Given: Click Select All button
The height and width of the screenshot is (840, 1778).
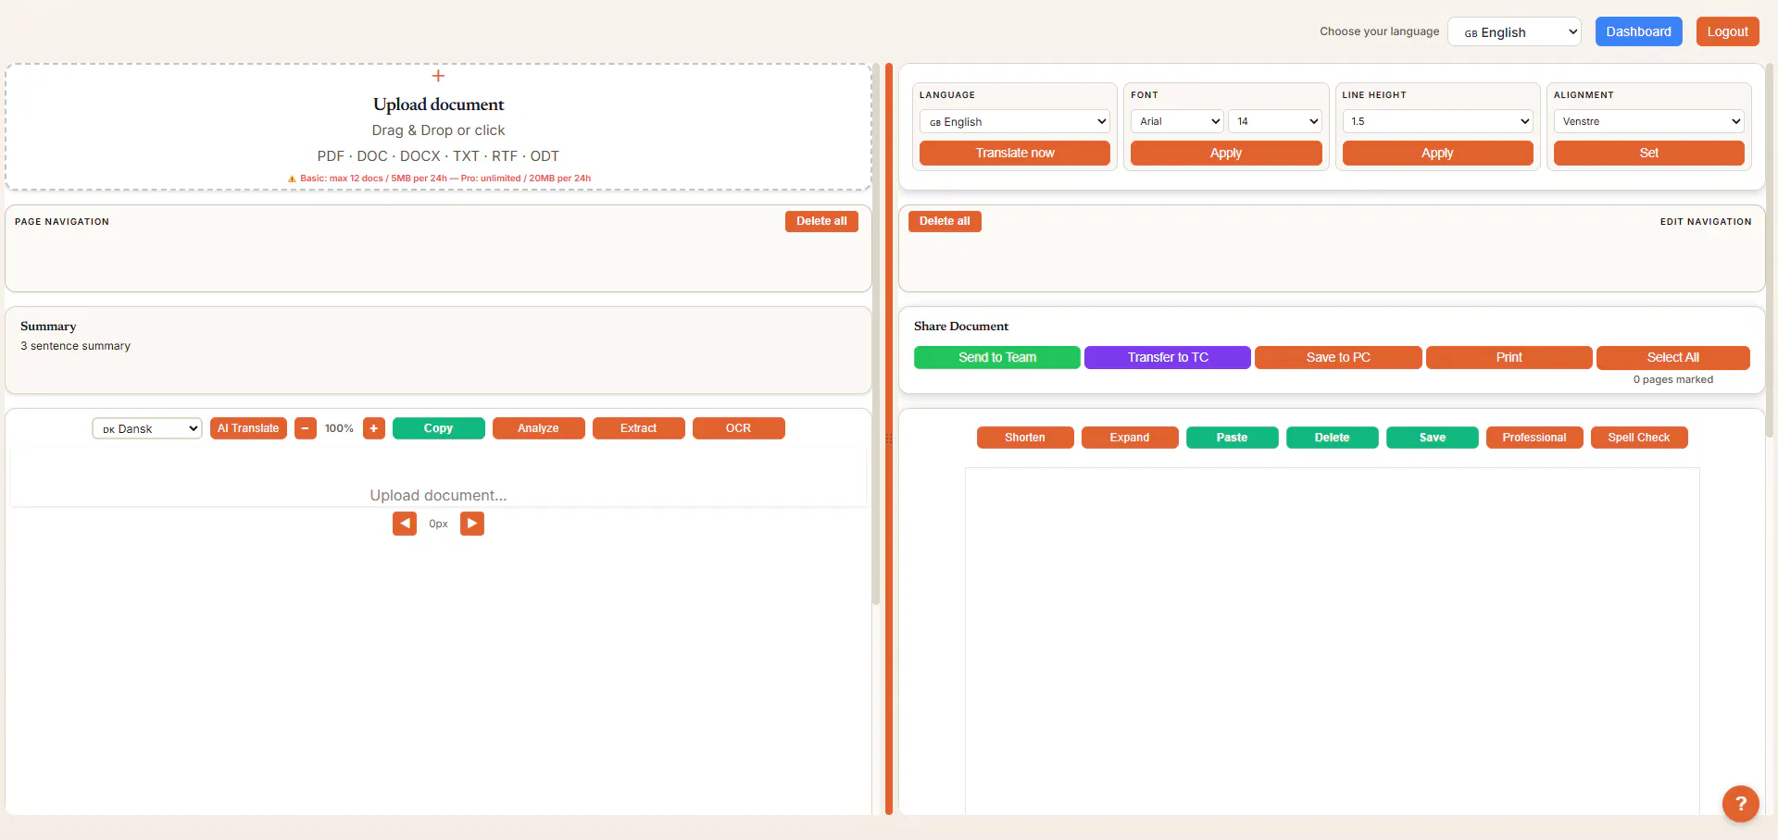Looking at the screenshot, I should click(1673, 357).
